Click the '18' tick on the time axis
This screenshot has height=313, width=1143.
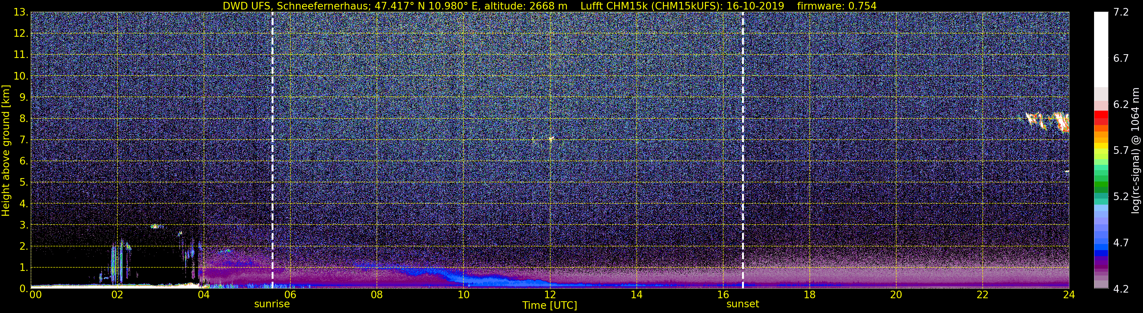point(809,295)
